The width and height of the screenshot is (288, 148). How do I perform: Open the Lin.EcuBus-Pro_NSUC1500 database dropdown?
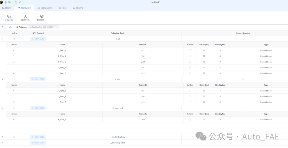point(43,27)
